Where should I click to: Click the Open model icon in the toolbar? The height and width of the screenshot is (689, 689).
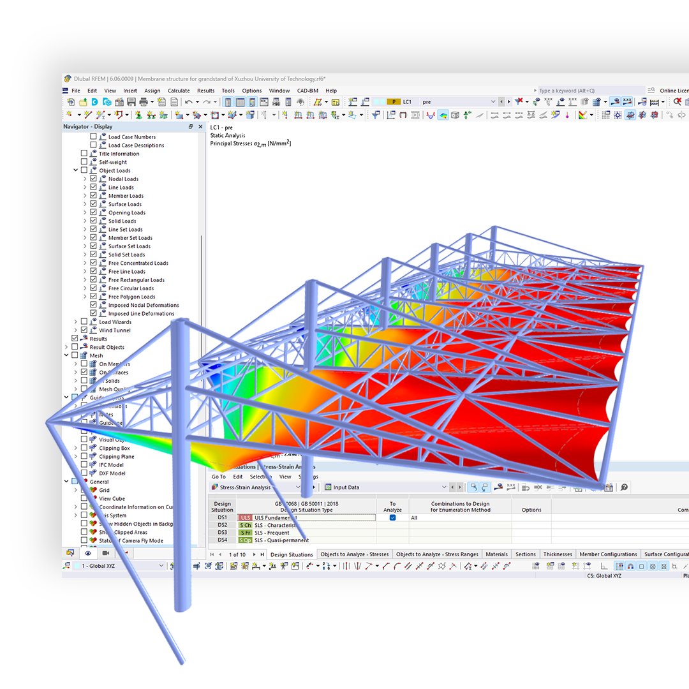[x=82, y=102]
